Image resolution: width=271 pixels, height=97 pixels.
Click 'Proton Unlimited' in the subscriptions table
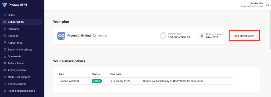tap(69, 81)
